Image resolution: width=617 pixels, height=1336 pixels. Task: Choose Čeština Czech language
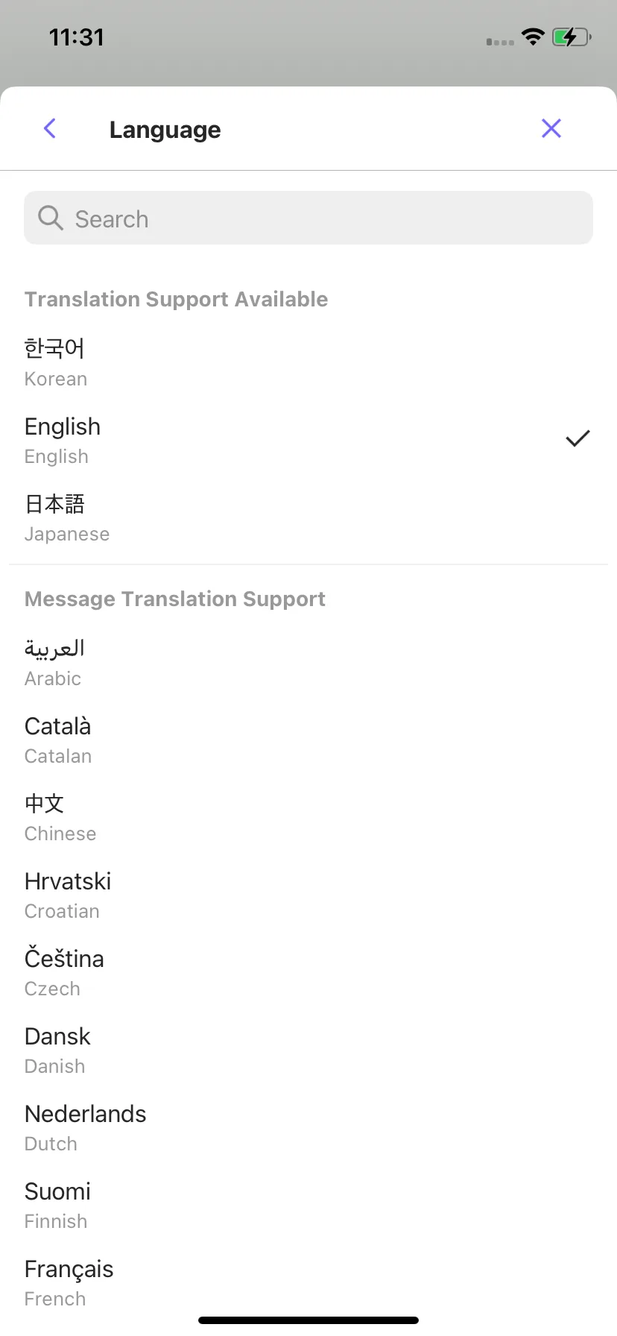(x=308, y=972)
